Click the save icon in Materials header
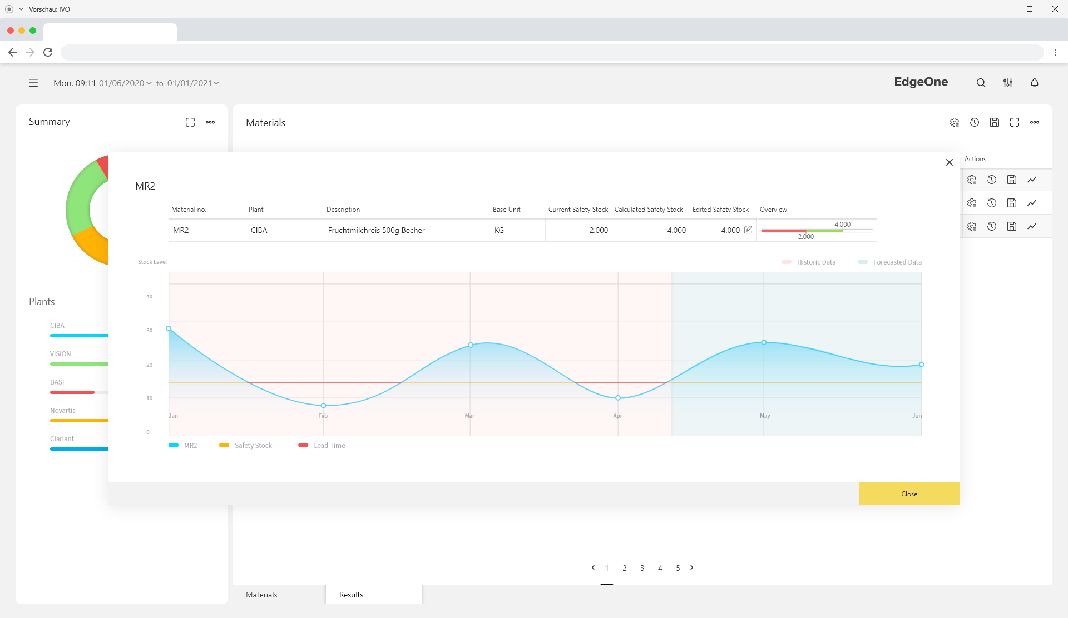This screenshot has height=618, width=1068. point(995,122)
